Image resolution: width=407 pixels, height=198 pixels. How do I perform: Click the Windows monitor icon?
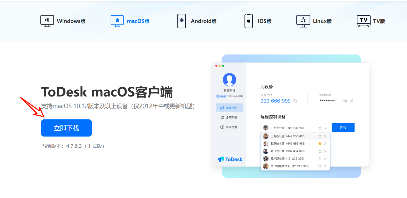[x=47, y=21]
